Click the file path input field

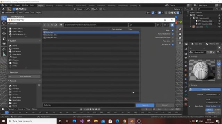click(96, 25)
